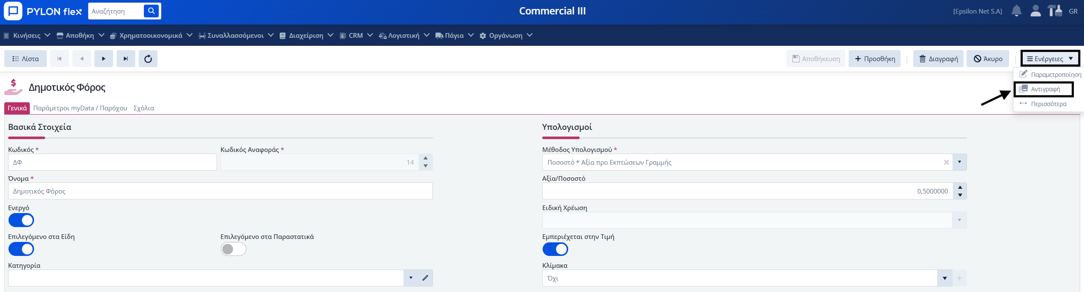
Task: Select Περισσότερα from actions menu
Action: pos(1043,104)
